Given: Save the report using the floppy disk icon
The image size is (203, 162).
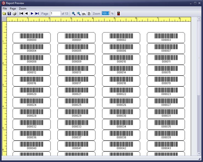Looking at the screenshot, I should [9, 13].
